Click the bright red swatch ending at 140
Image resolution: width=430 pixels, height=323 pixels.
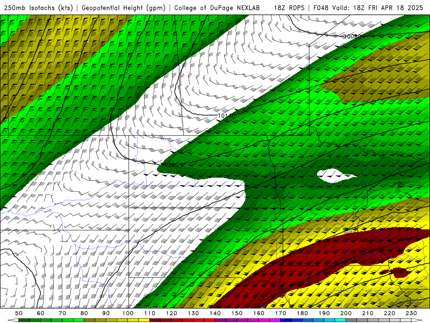tap(210, 320)
